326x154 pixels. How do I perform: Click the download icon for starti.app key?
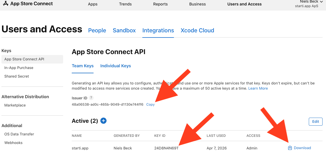coord(290,148)
